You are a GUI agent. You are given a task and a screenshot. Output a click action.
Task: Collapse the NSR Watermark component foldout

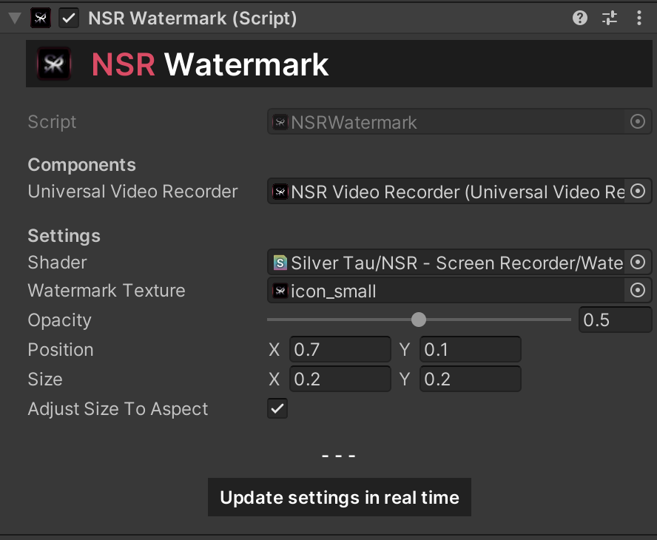click(15, 18)
